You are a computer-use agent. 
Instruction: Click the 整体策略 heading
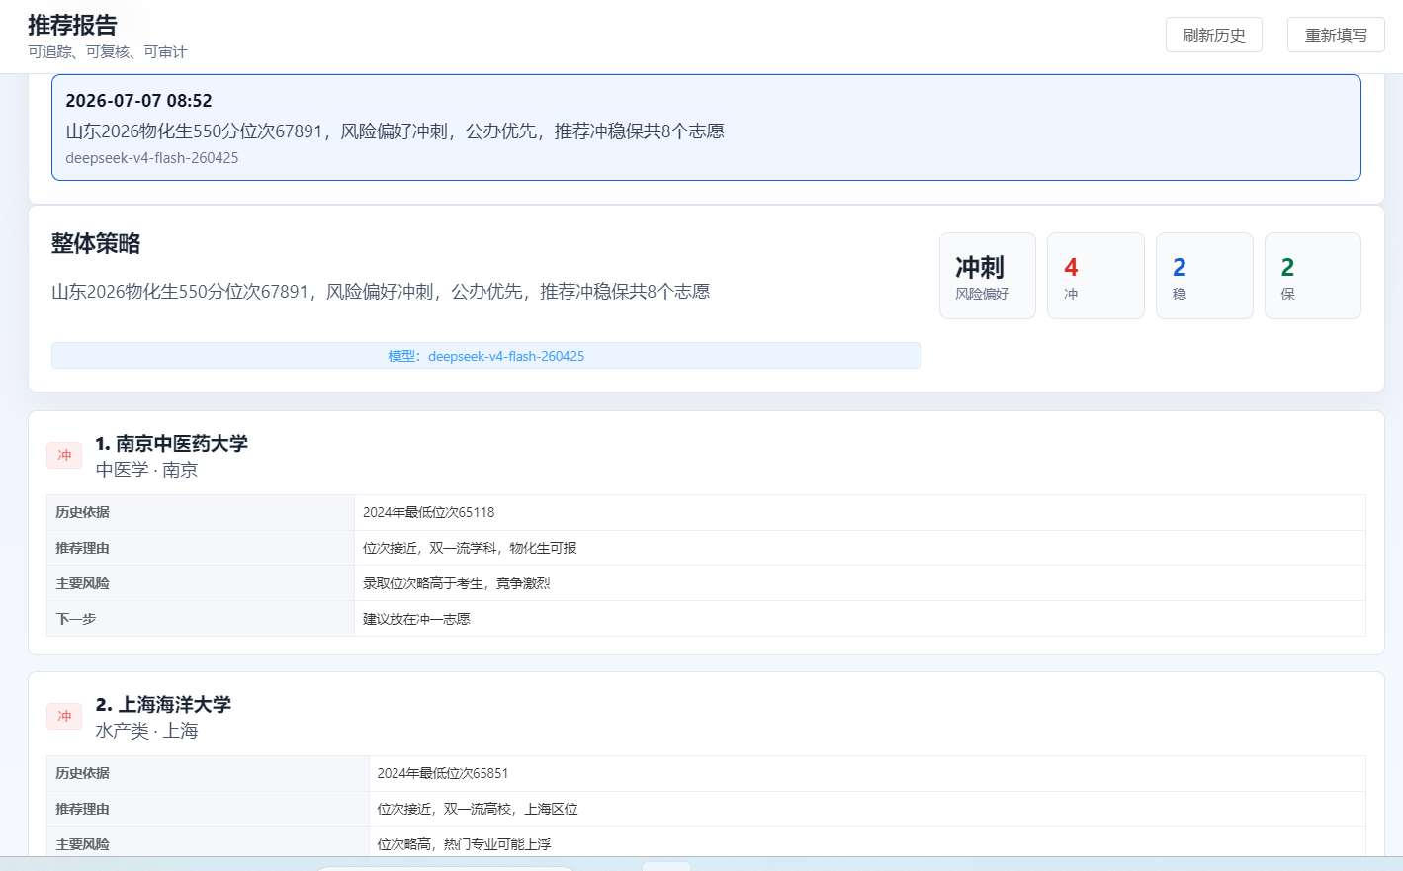(96, 243)
